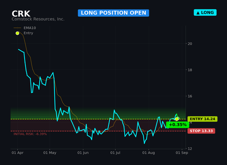Viewport: 227px width, 165px height.
Task: Click the 18 price axis label
Action: 190,70
